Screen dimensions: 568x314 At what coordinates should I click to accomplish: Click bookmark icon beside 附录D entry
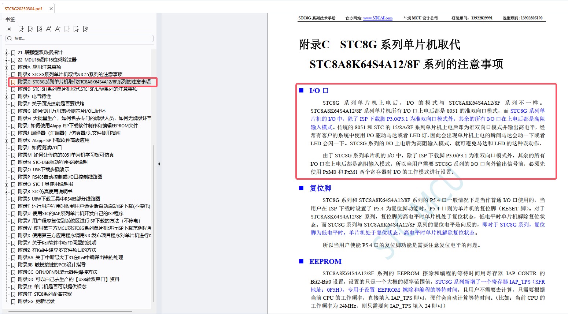click(13, 89)
